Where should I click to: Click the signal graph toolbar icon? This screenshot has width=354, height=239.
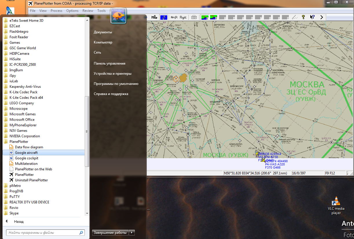(295, 17)
